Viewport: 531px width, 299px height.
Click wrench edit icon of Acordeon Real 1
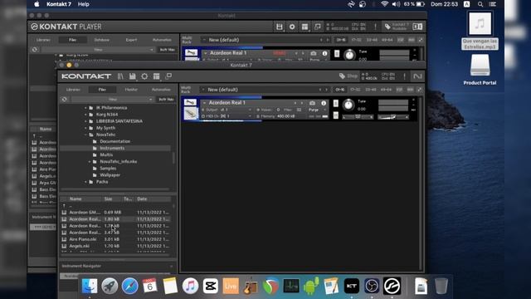(190, 102)
